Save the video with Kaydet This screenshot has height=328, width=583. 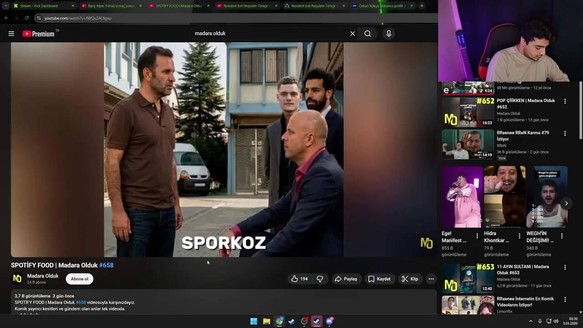(x=379, y=279)
